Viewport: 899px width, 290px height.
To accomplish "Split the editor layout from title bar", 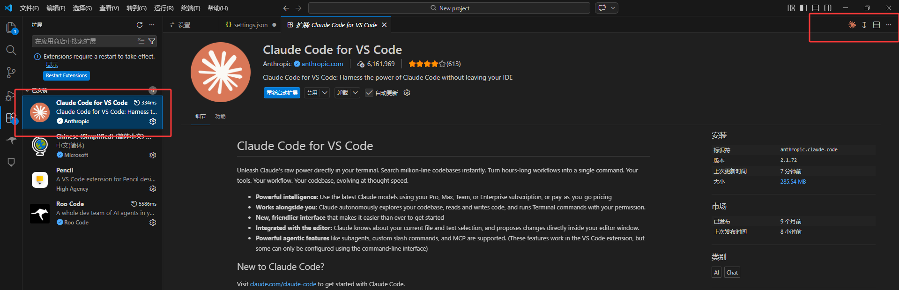I will [x=877, y=25].
